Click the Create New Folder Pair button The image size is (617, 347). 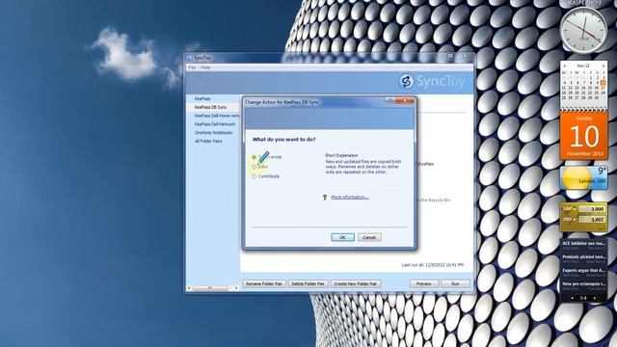[x=356, y=283]
